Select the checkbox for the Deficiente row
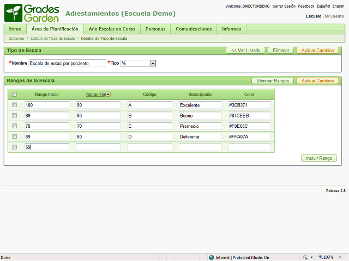The width and height of the screenshot is (349, 261). click(15, 136)
